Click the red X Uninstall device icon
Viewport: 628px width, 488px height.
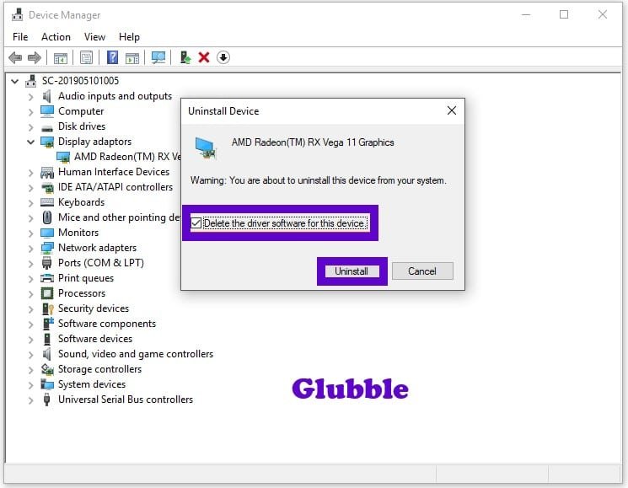click(x=204, y=57)
